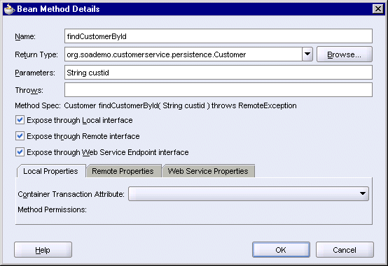Click the Help button
Viewport: 388px width, 266px height.
coord(43,250)
